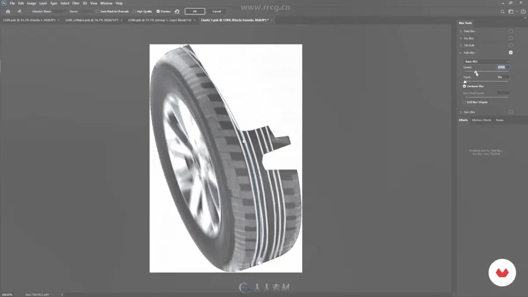Expand the Tilt-Shift section

tap(461, 45)
